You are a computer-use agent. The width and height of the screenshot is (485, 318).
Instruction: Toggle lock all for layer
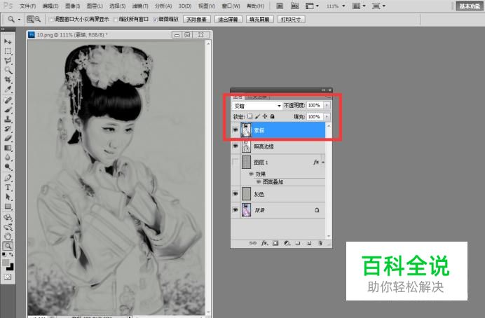pyautogui.click(x=272, y=116)
